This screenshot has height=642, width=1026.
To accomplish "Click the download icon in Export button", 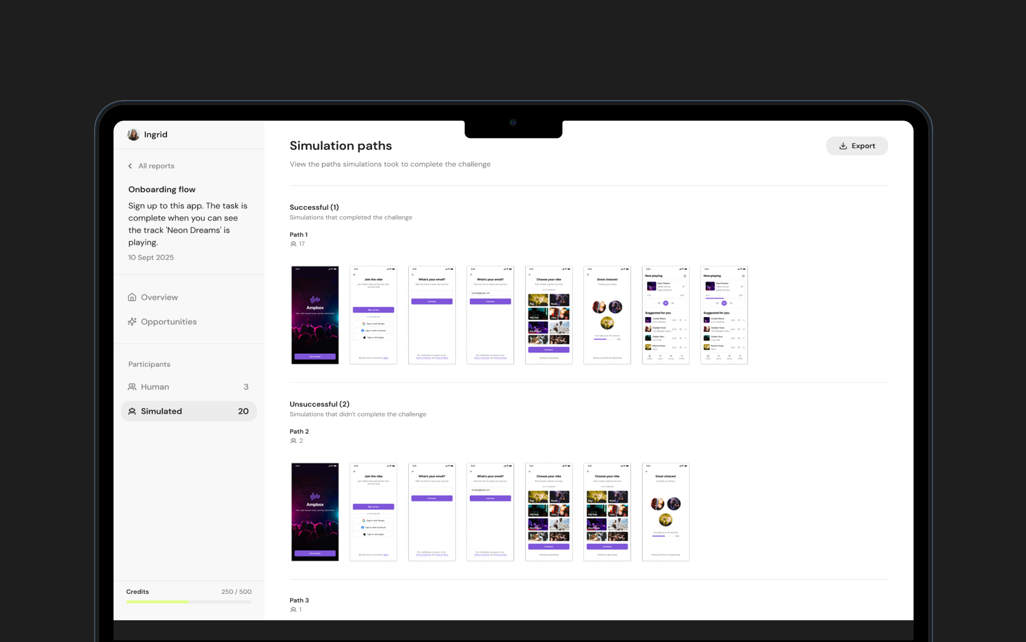I will (x=843, y=146).
